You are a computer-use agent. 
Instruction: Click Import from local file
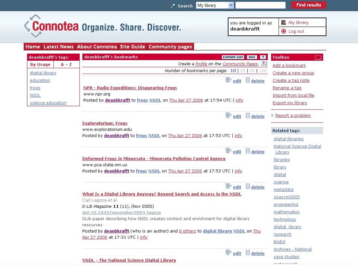(x=293, y=95)
